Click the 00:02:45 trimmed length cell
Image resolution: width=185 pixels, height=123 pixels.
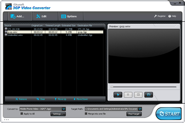[x=53, y=35]
